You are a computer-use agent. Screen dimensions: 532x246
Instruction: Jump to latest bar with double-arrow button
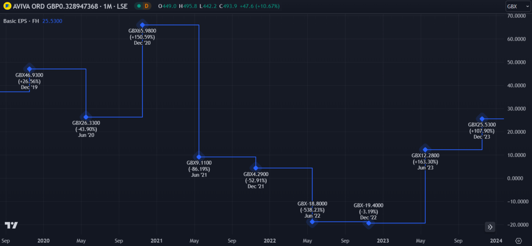490,227
